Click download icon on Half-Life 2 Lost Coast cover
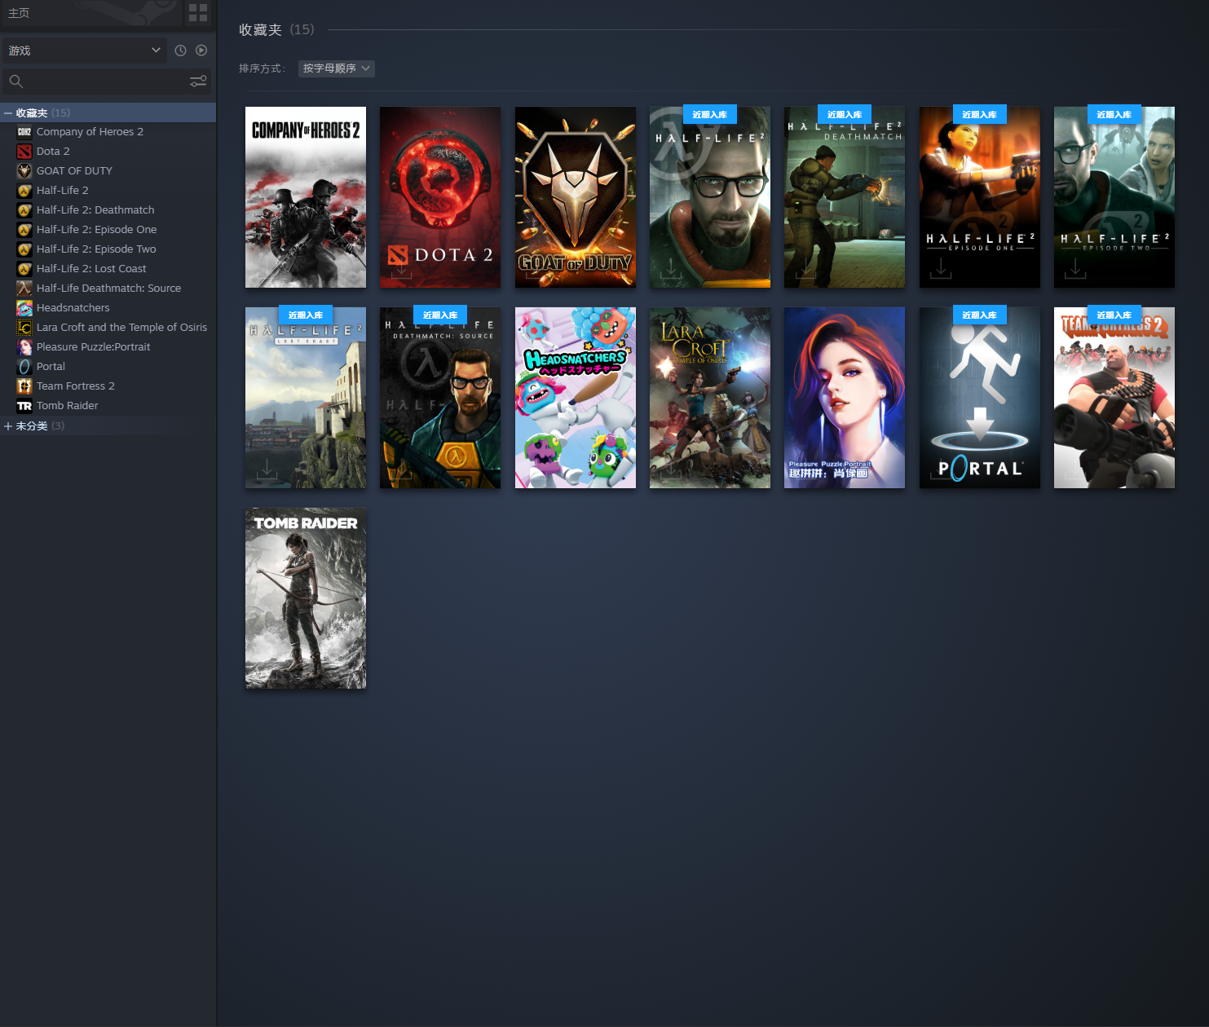Image resolution: width=1209 pixels, height=1027 pixels. coord(267,469)
